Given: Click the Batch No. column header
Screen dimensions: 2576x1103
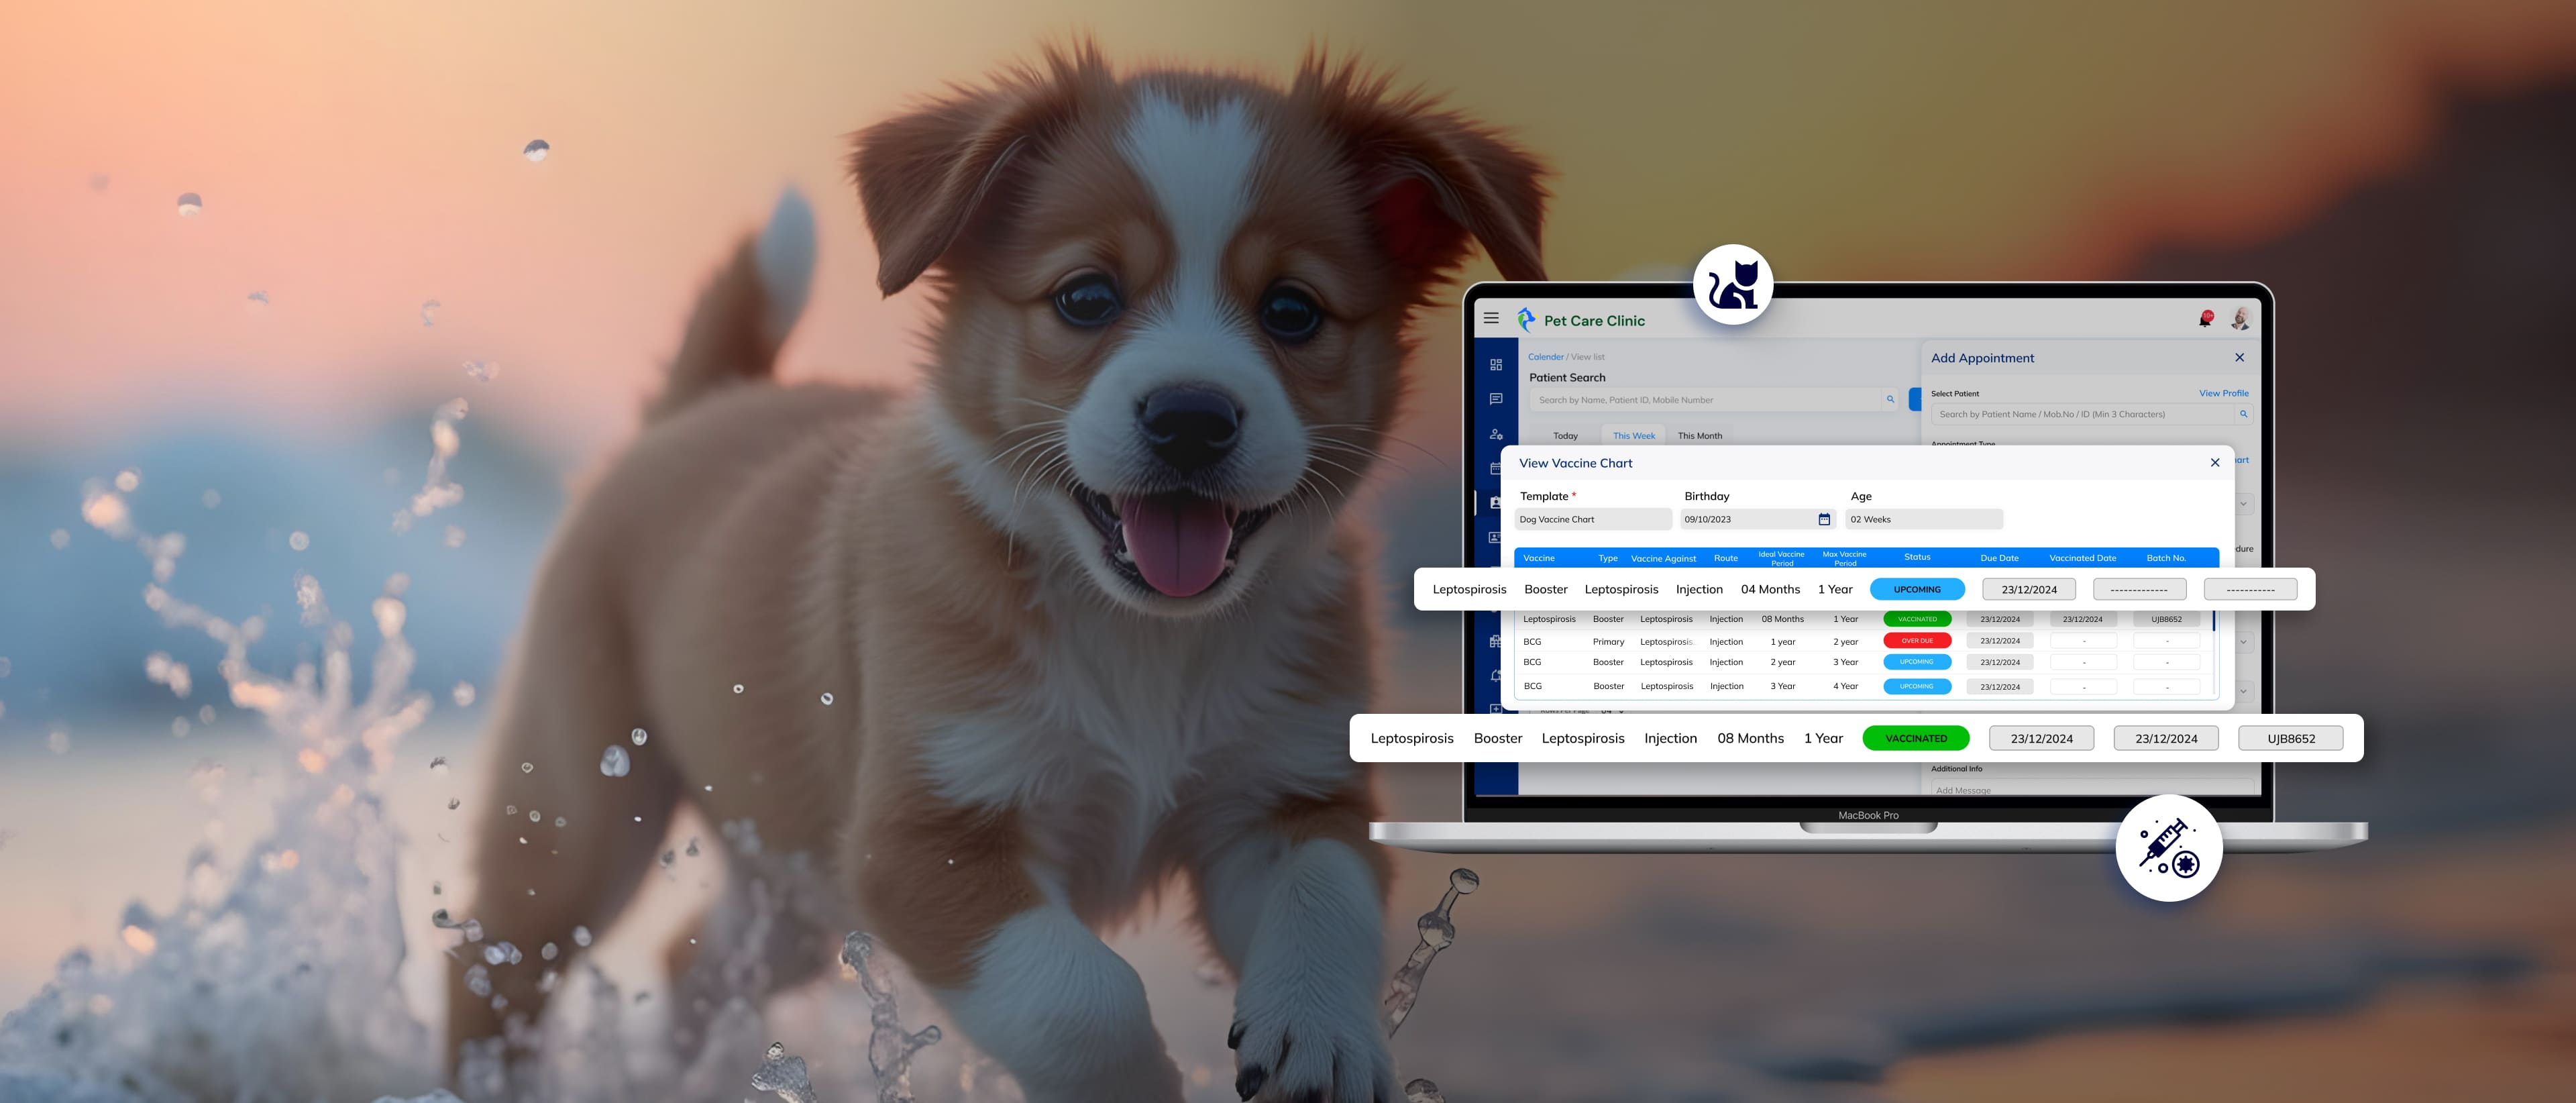Looking at the screenshot, I should tap(2166, 558).
